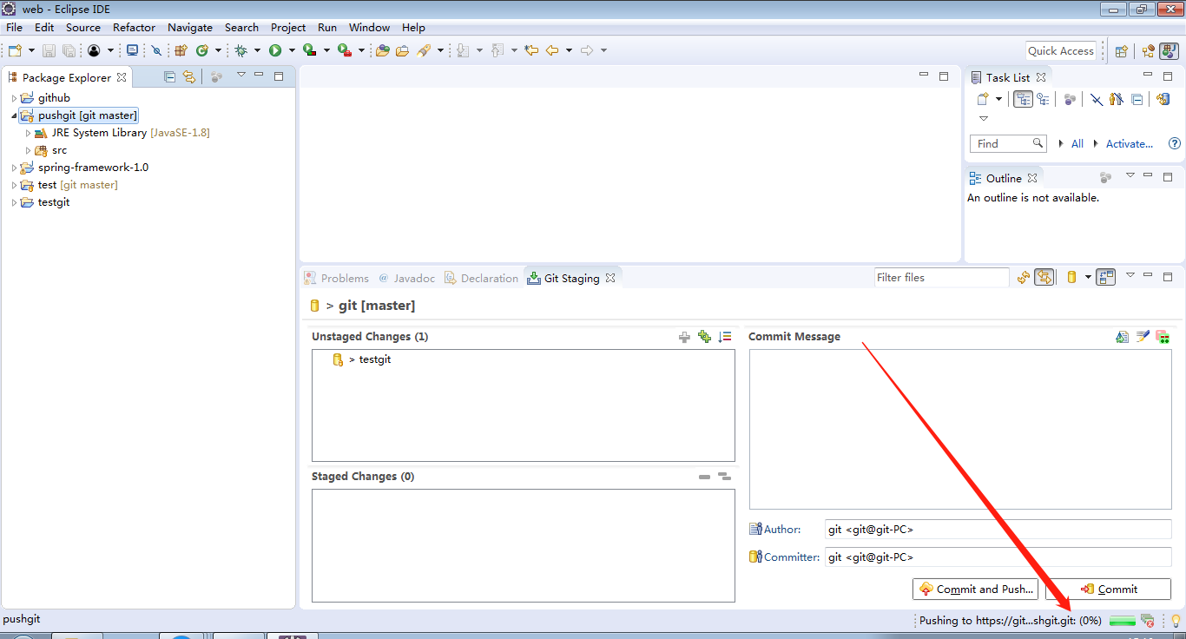Expand the spring-framework-1.0 project node
This screenshot has width=1186, height=639.
[x=14, y=168]
